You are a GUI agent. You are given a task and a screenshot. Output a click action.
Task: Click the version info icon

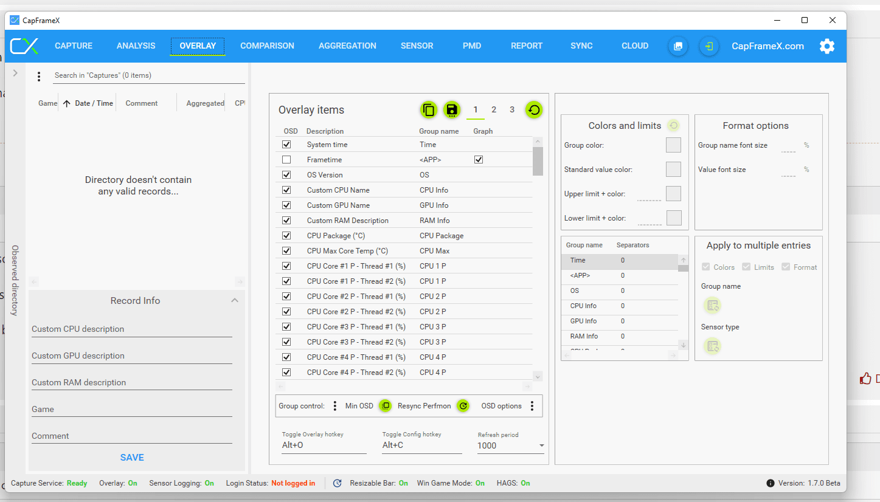click(771, 483)
